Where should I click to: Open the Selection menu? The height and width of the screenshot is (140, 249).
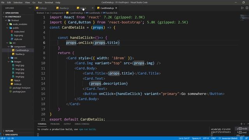click(18, 3)
